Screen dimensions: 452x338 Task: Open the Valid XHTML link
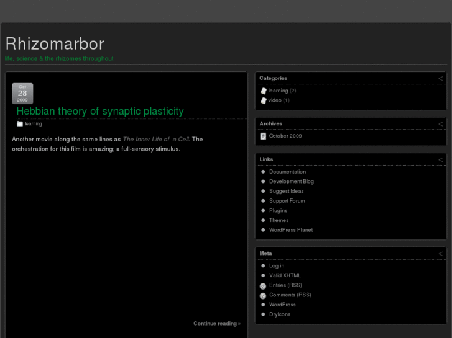coord(285,275)
